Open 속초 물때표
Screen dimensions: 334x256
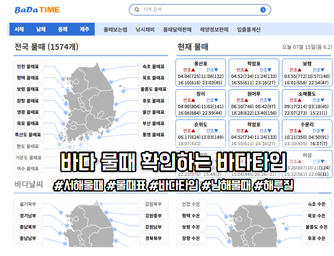coord(154,66)
